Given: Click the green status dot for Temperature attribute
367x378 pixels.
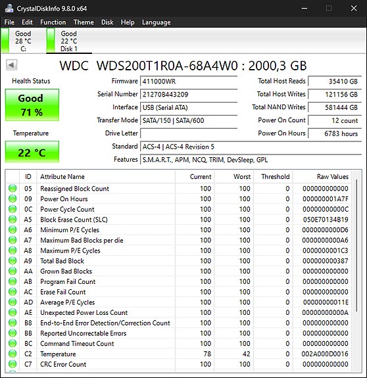Looking at the screenshot, I should click(12, 354).
